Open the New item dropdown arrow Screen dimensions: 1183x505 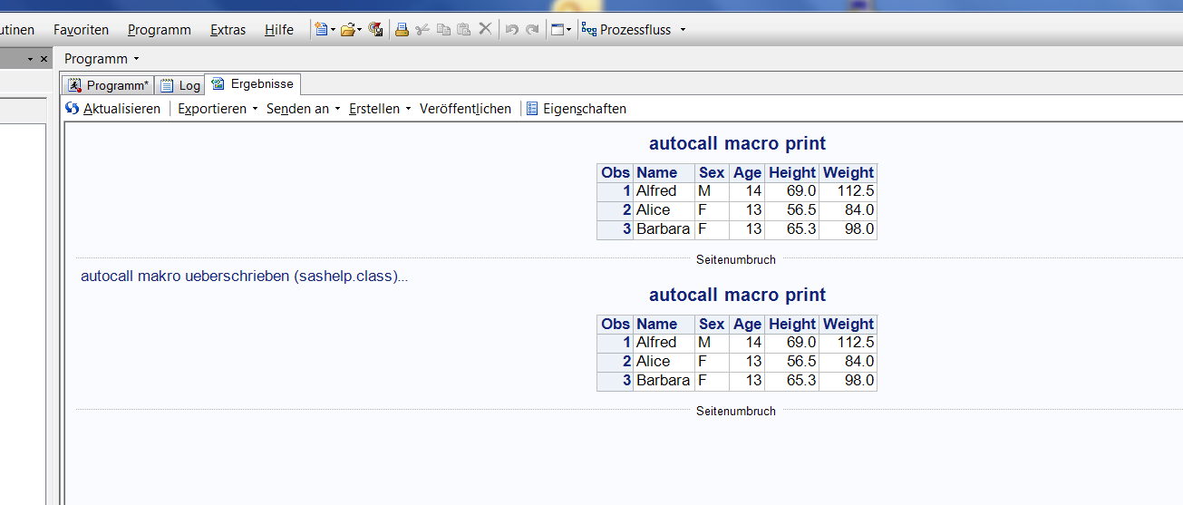(x=333, y=30)
